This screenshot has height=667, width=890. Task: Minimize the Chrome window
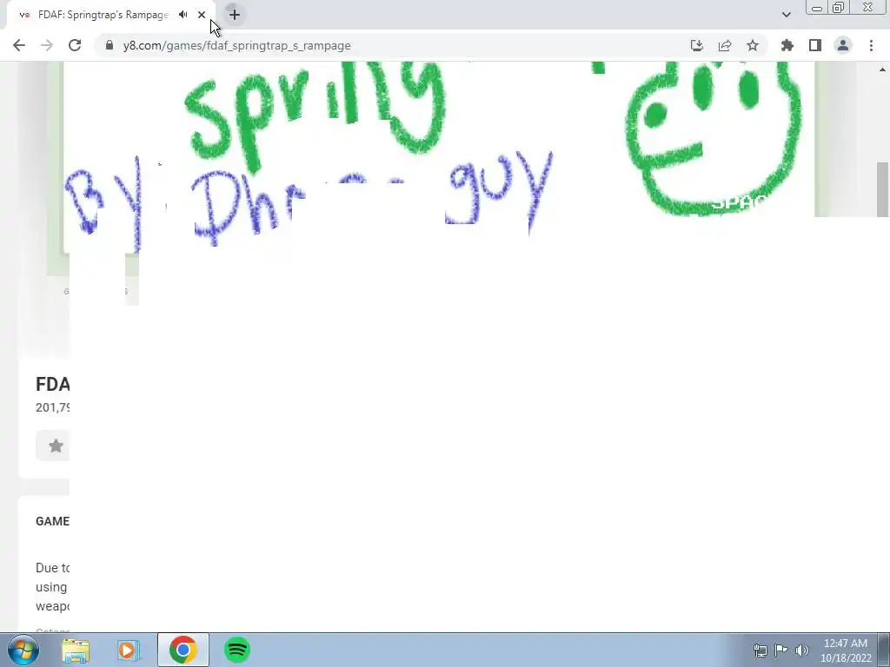(x=817, y=8)
